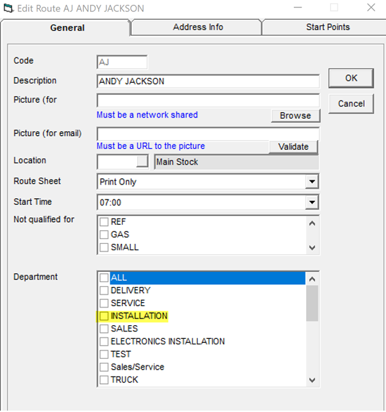Click Not qualified list scroll up arrow
This screenshot has height=412, width=386.
[312, 223]
